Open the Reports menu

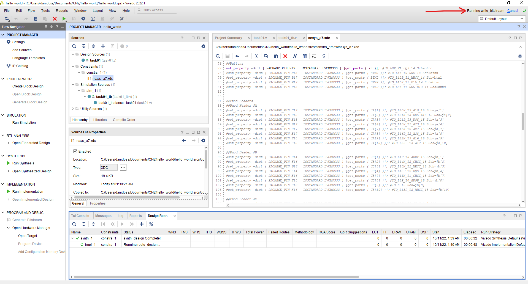point(62,11)
